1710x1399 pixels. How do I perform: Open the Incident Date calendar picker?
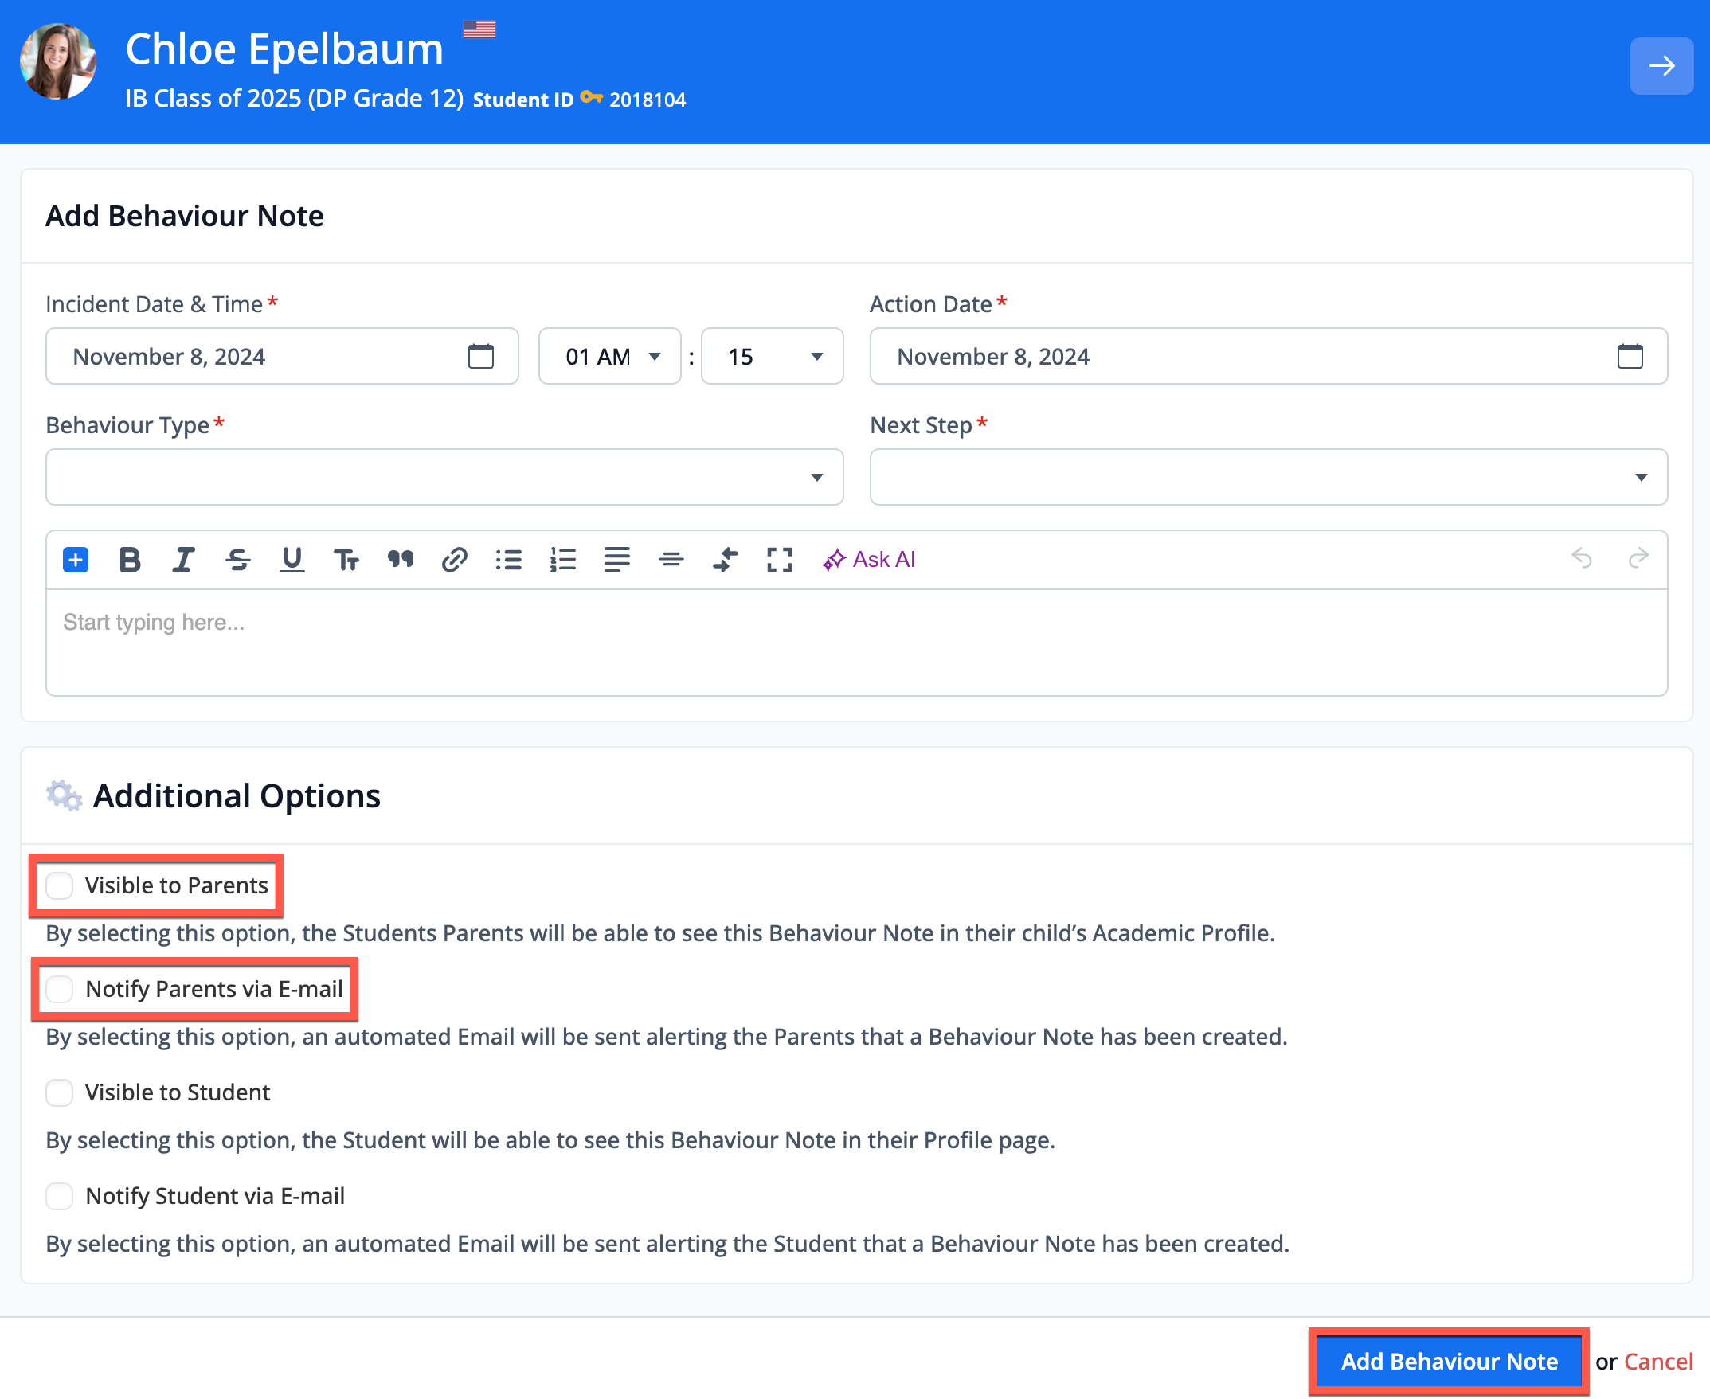point(480,356)
